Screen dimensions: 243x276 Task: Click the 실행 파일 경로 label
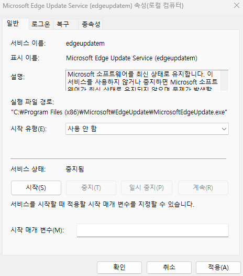(x=32, y=102)
